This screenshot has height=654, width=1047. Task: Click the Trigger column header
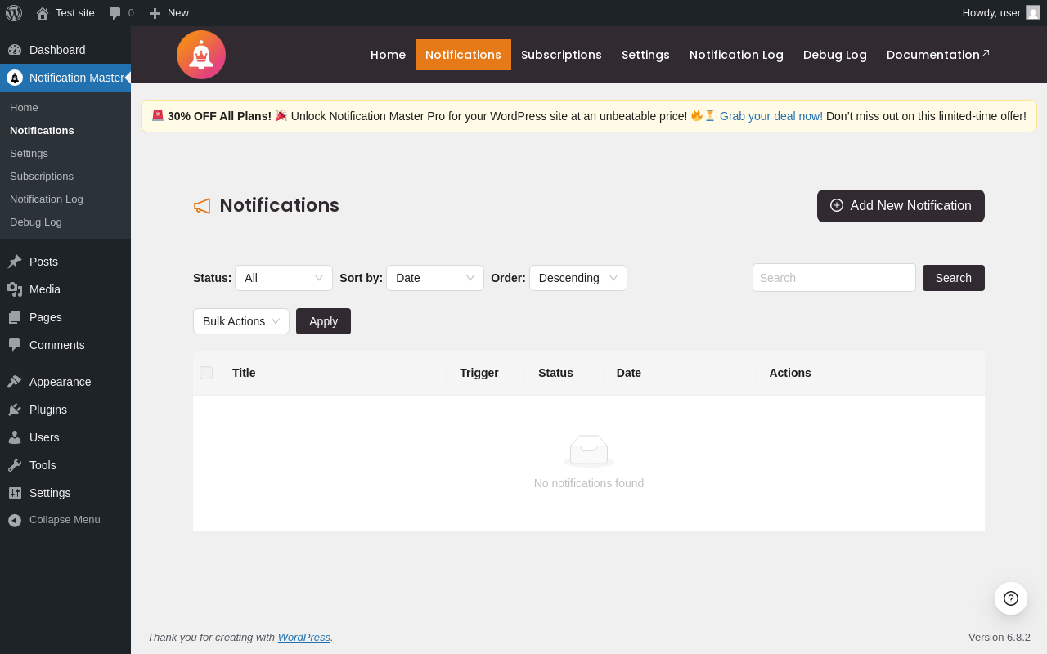coord(479,373)
